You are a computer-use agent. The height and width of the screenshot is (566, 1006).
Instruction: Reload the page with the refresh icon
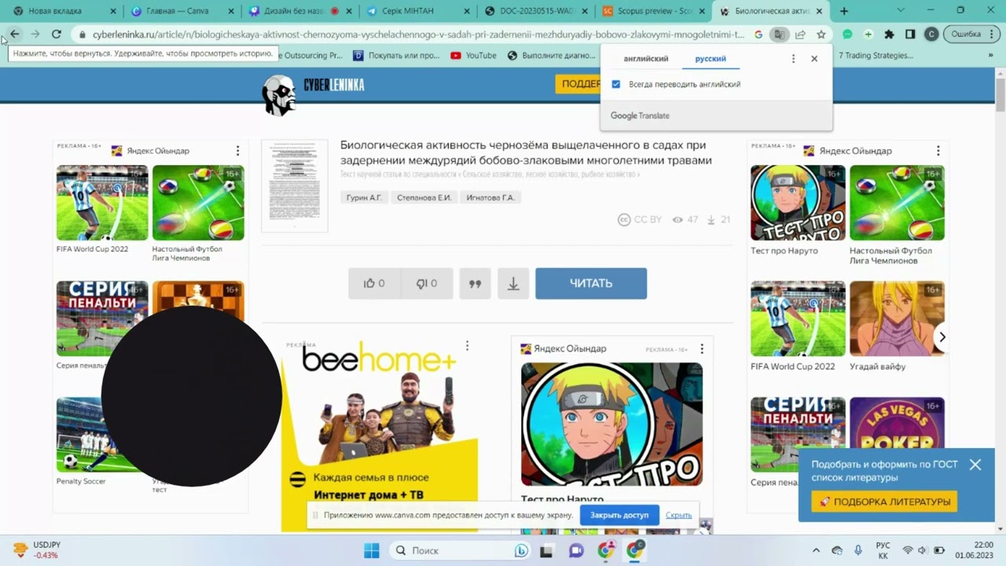click(57, 35)
